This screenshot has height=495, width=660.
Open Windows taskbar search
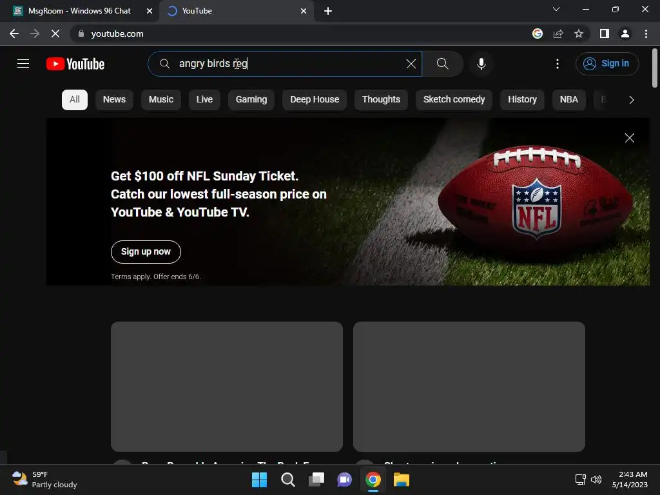[288, 480]
